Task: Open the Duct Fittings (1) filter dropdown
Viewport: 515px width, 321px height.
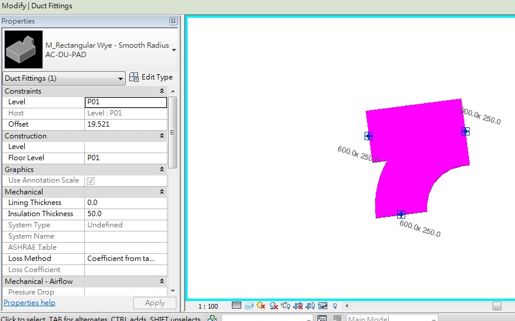Action: 64,78
